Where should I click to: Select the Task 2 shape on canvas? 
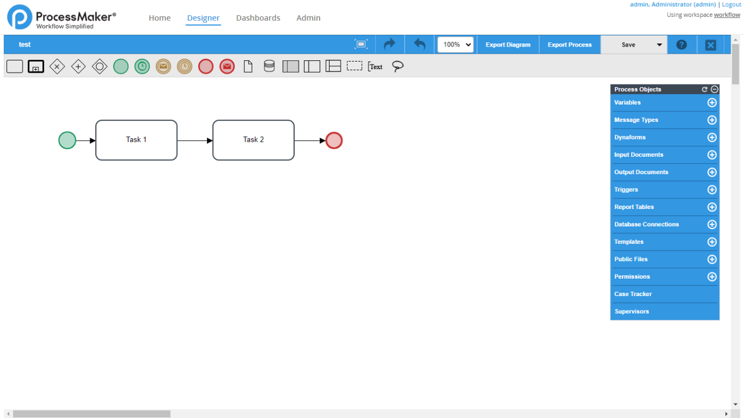tap(253, 140)
